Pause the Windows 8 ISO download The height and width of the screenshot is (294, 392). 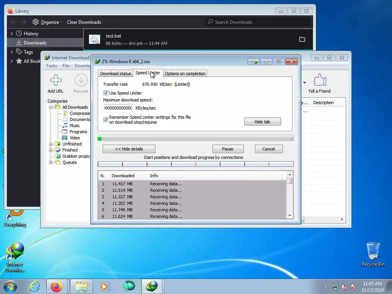coord(228,149)
